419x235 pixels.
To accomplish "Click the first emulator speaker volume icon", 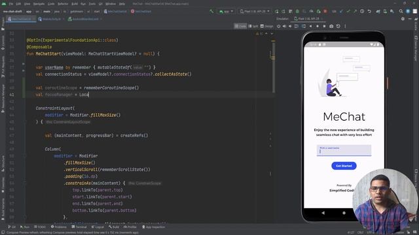I will click(x=284, y=26).
